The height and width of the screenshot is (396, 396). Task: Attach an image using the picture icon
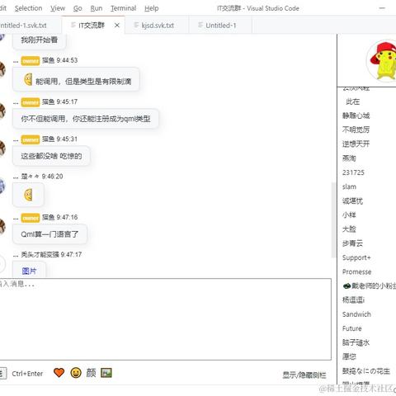click(x=106, y=373)
